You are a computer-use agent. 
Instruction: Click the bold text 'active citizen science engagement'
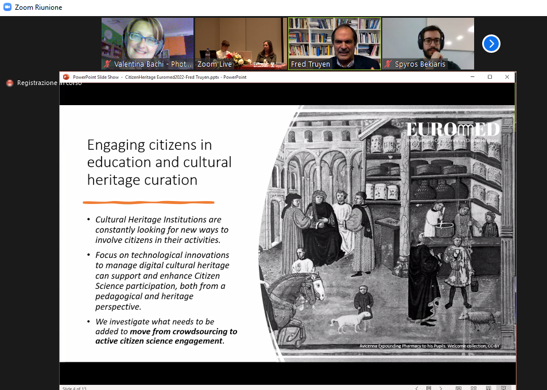(x=159, y=341)
